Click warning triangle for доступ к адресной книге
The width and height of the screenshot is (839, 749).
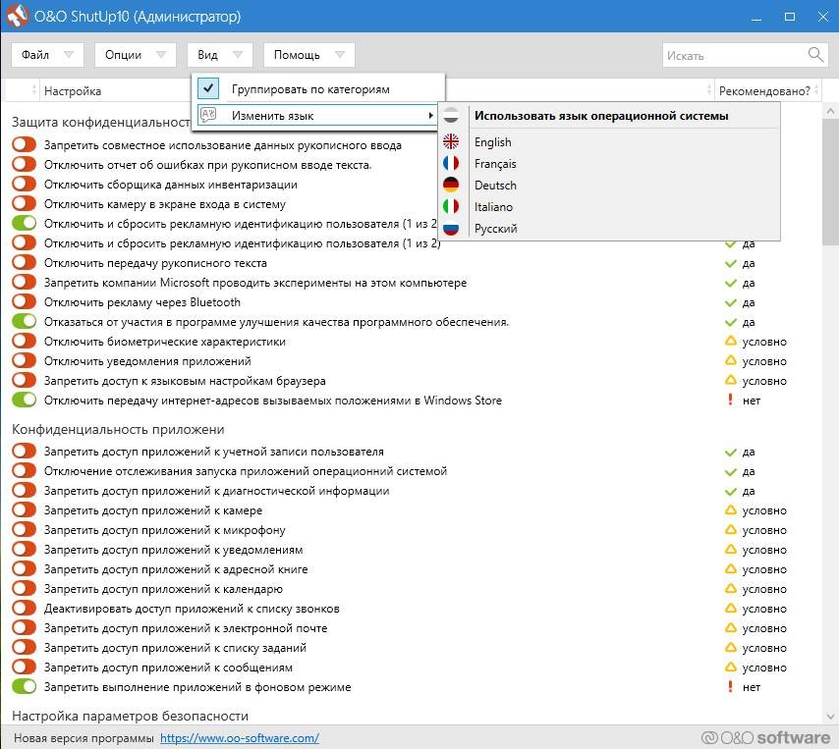pos(730,568)
